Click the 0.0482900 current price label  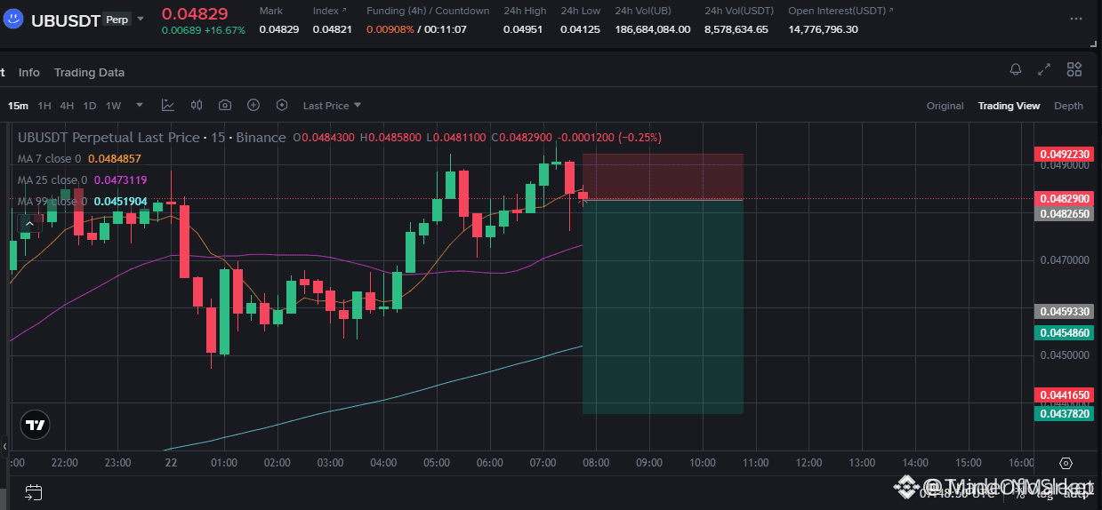click(x=1066, y=199)
